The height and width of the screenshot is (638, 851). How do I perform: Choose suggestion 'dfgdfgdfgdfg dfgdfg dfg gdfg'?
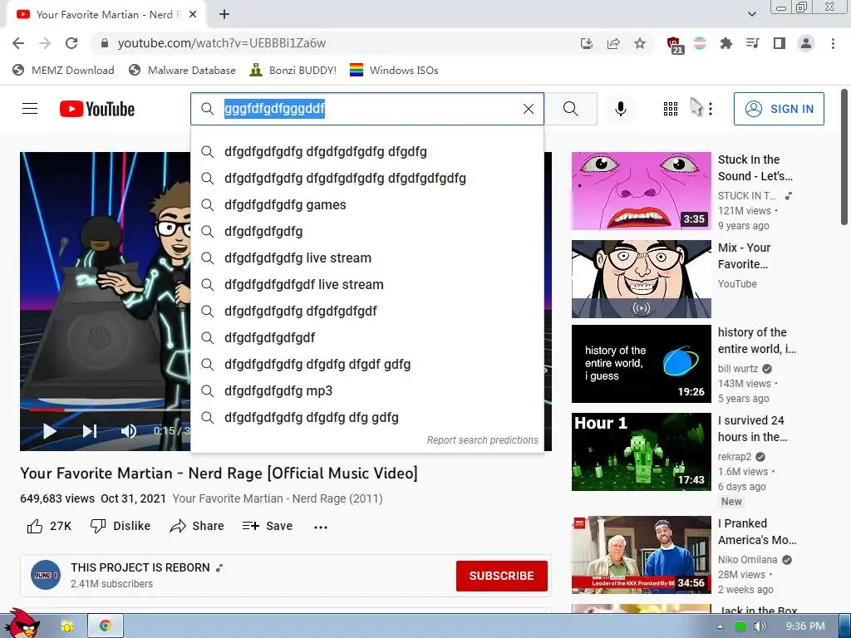click(x=366, y=418)
